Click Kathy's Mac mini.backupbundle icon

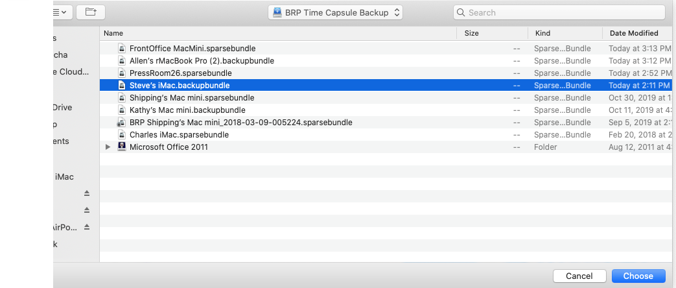click(122, 110)
